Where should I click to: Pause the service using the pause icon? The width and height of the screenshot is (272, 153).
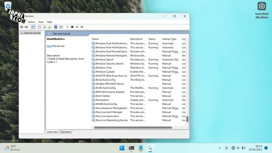tap(77, 27)
